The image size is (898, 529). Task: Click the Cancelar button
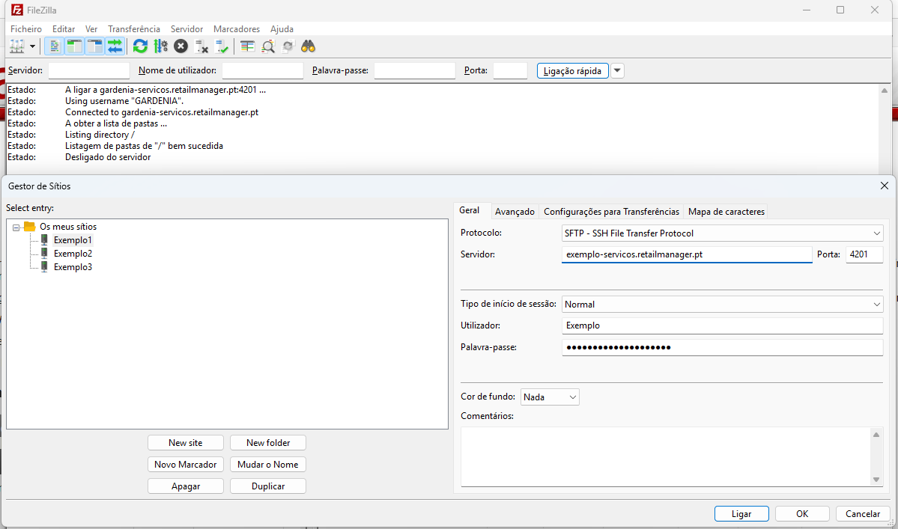click(x=863, y=513)
